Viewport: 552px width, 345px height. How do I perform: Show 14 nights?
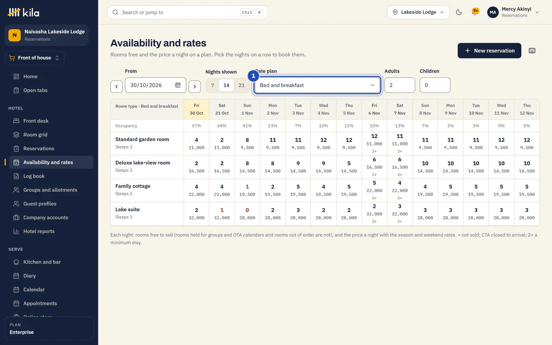pos(227,85)
